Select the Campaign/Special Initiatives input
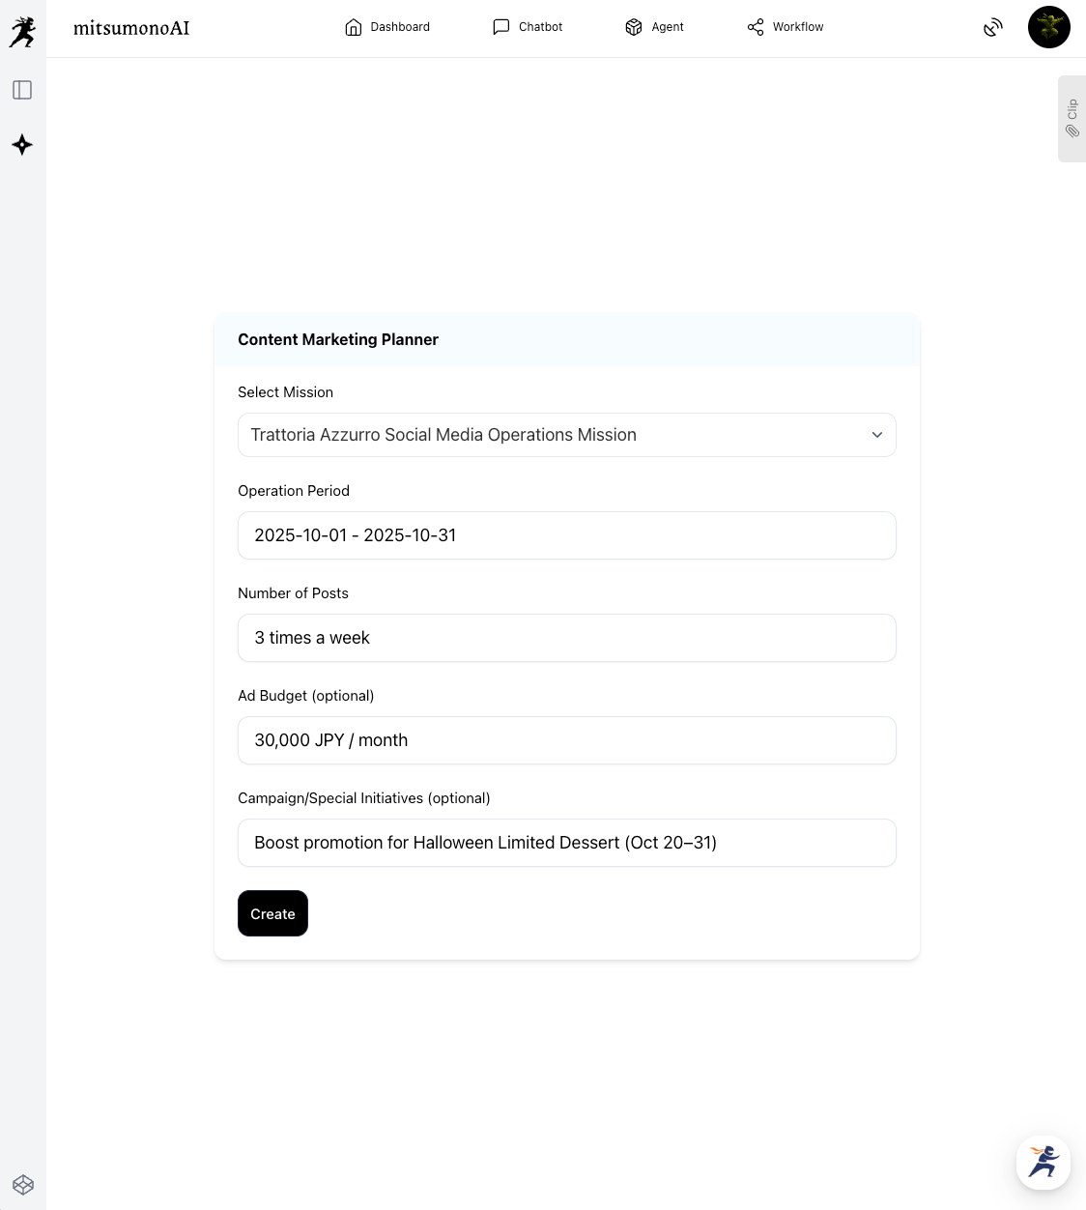The height and width of the screenshot is (1210, 1086). pos(566,843)
